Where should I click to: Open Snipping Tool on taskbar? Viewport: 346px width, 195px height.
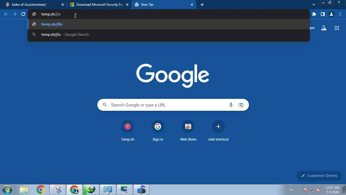58,190
